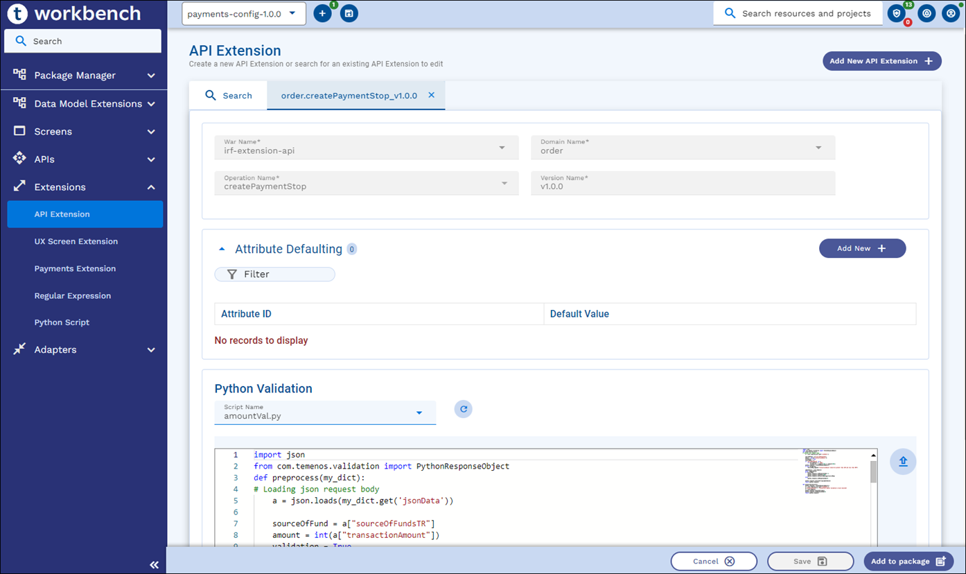Switch to the Search tab
Viewport: 966px width, 574px height.
pyautogui.click(x=228, y=96)
